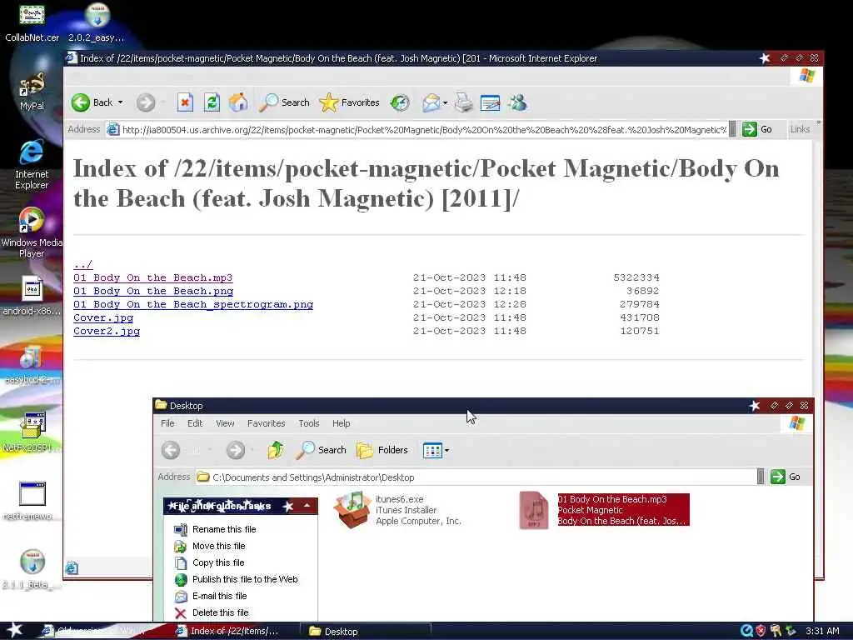Expand the Mail dropdown arrow
Image resolution: width=853 pixels, height=640 pixels.
click(446, 102)
